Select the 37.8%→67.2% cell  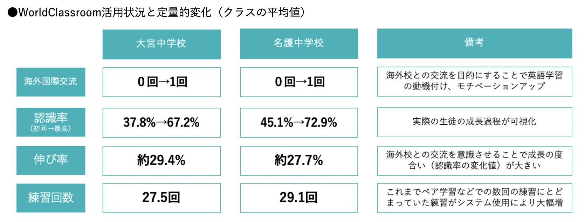point(161,123)
